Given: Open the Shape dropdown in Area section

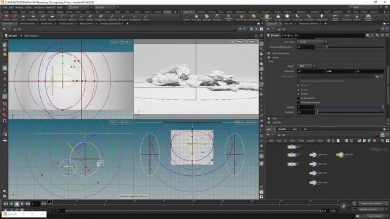Looking at the screenshot, I should [x=307, y=66].
